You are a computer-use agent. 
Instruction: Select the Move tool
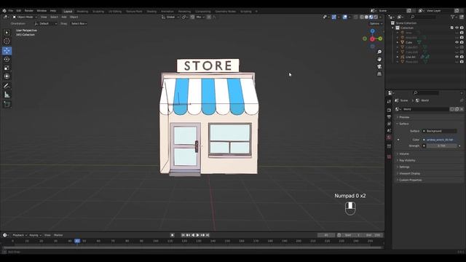point(7,50)
